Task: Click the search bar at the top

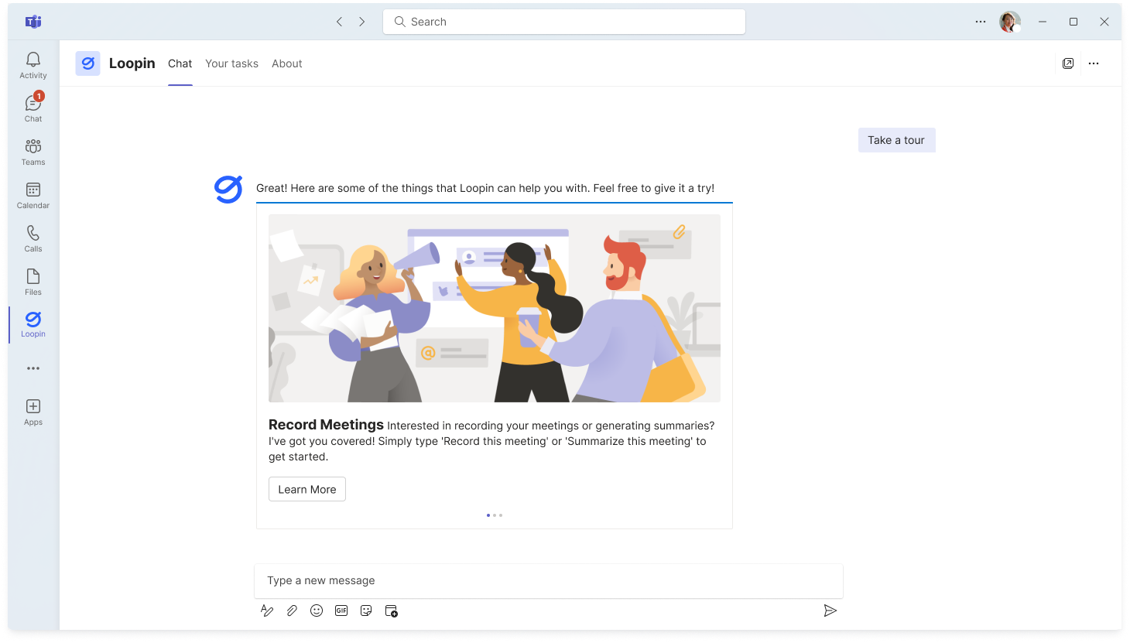Action: [564, 22]
